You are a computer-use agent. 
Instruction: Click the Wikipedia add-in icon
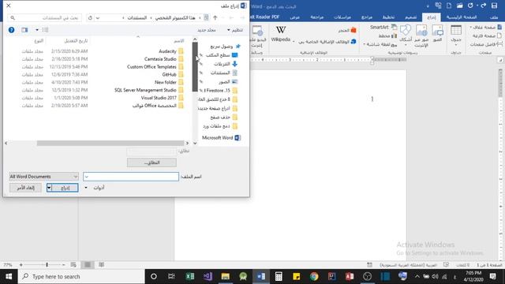281,33
